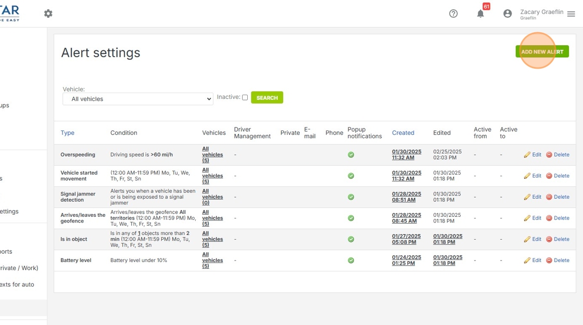
Task: Open the help question mark icon
Action: click(x=453, y=14)
